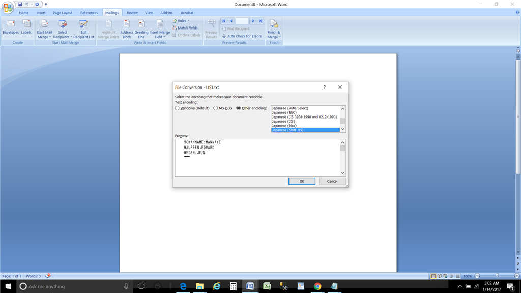The height and width of the screenshot is (293, 521).
Task: Open the Home tab
Action: pos(23,13)
